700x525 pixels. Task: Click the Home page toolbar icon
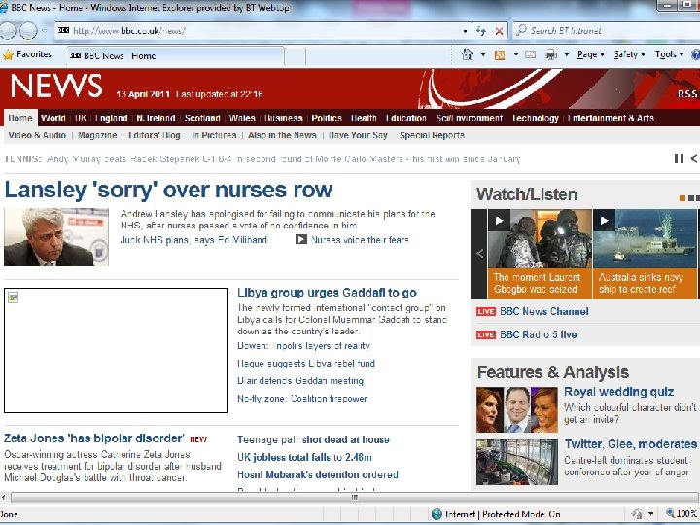coord(468,54)
